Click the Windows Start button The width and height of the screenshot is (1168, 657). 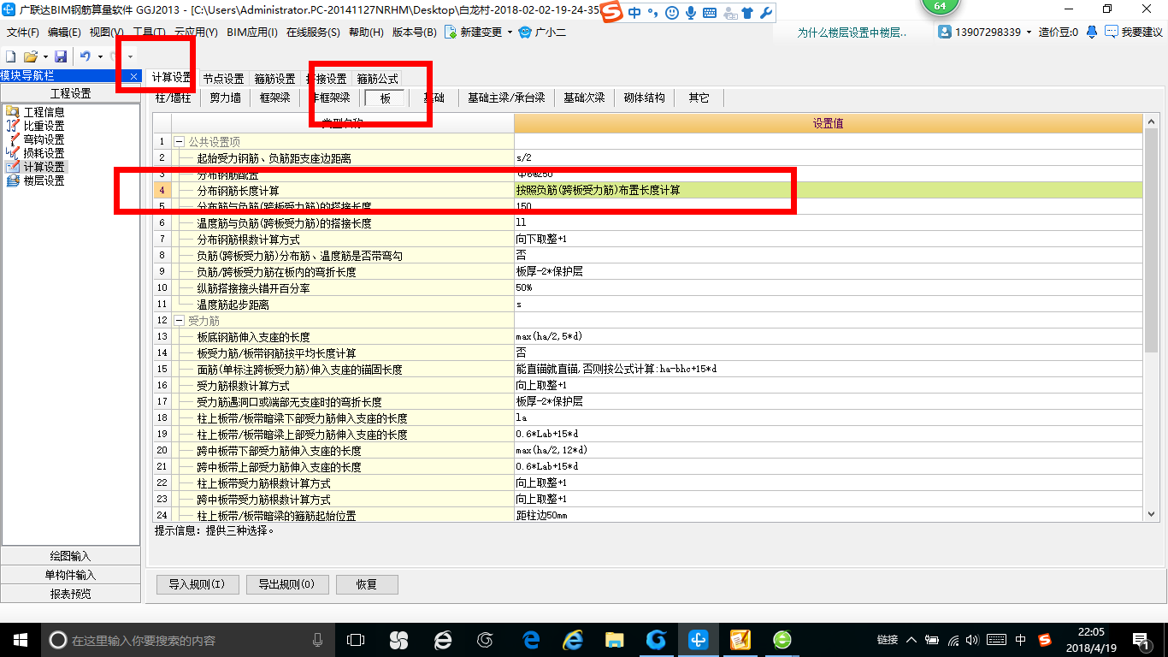point(20,640)
